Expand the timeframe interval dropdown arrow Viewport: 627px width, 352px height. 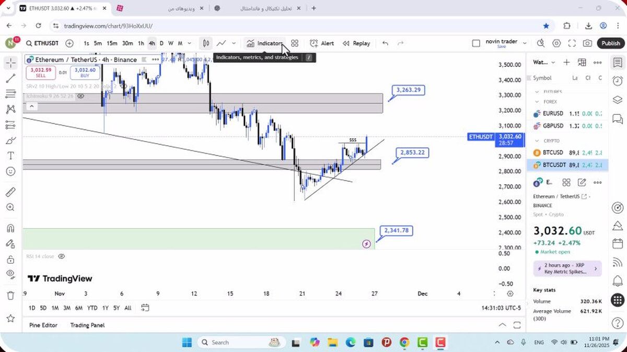(190, 43)
